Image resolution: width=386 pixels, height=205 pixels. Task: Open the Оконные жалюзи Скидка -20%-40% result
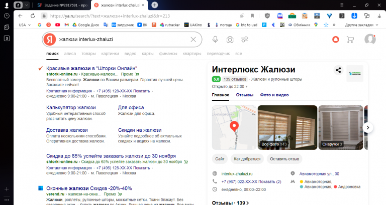(89, 188)
